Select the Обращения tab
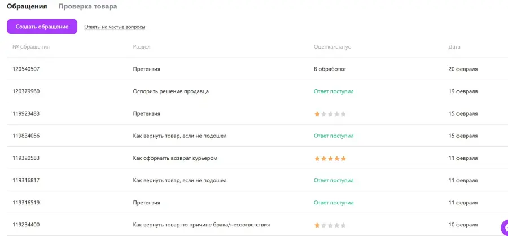The height and width of the screenshot is (236, 508). (x=27, y=6)
